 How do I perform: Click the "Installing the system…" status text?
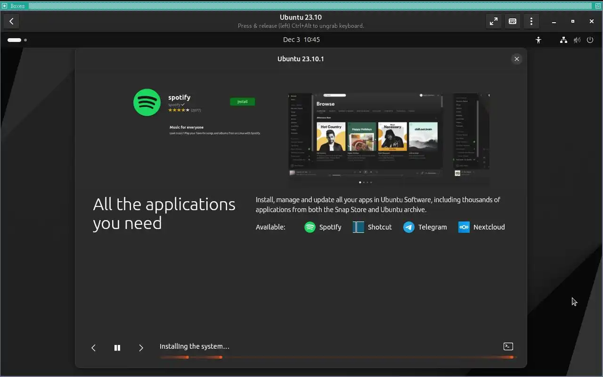pos(195,346)
